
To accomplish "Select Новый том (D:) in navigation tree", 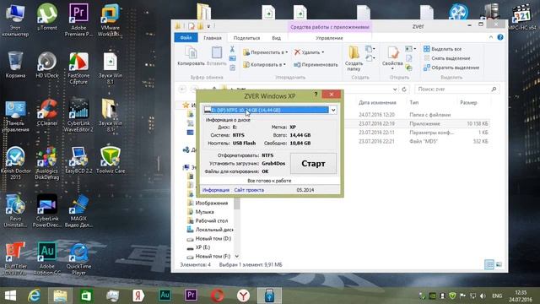I will 208,238.
